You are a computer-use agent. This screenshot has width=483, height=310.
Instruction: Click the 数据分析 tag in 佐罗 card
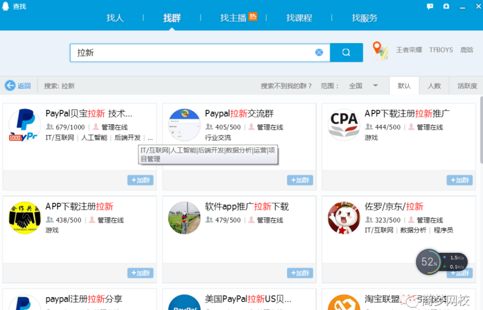point(413,230)
